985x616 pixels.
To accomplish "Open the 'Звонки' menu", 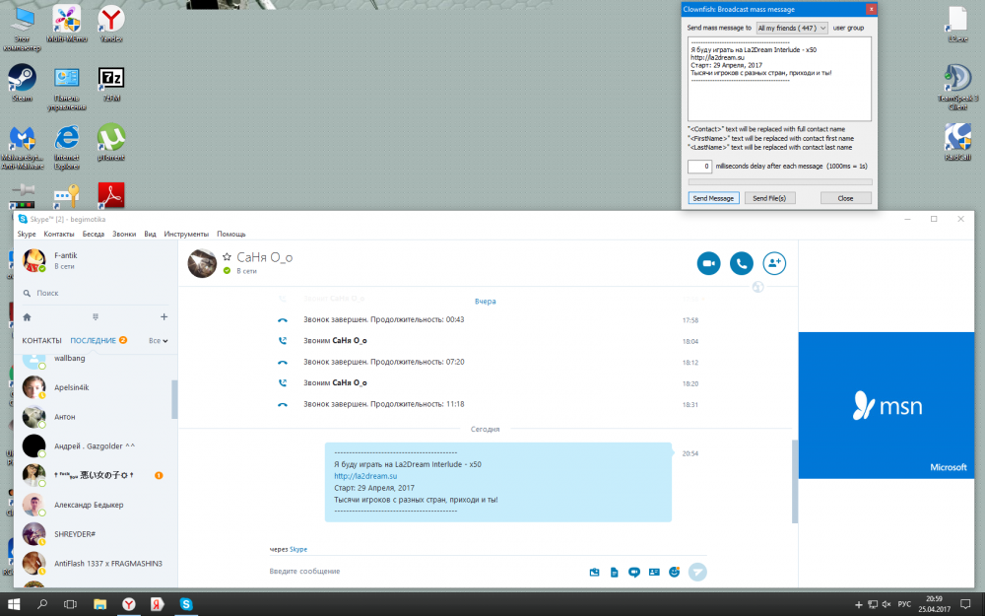I will pos(124,235).
